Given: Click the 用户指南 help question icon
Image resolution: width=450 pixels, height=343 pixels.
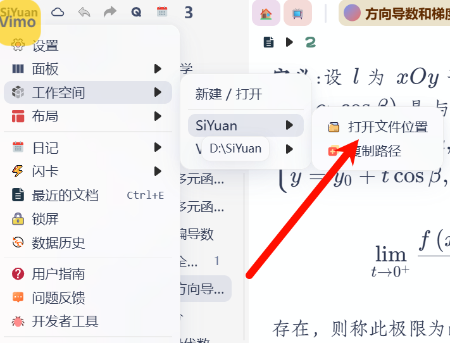Looking at the screenshot, I should [18, 273].
